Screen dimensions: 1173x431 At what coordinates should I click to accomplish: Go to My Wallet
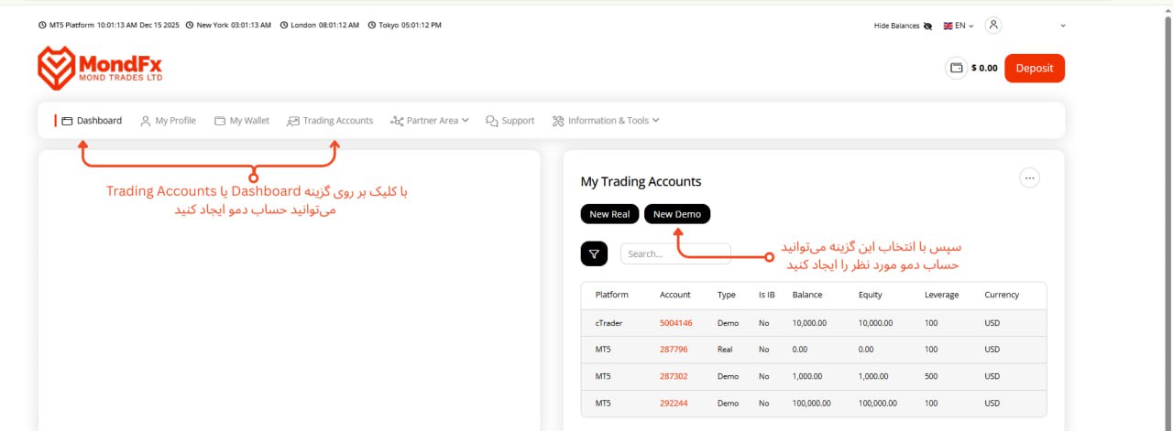(x=242, y=121)
